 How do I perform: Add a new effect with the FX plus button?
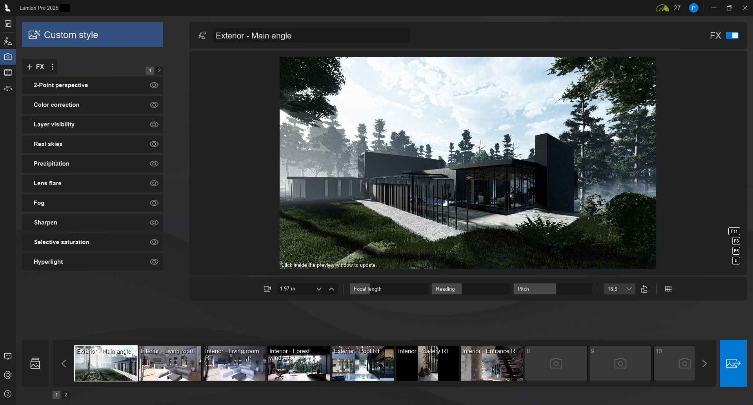point(30,67)
